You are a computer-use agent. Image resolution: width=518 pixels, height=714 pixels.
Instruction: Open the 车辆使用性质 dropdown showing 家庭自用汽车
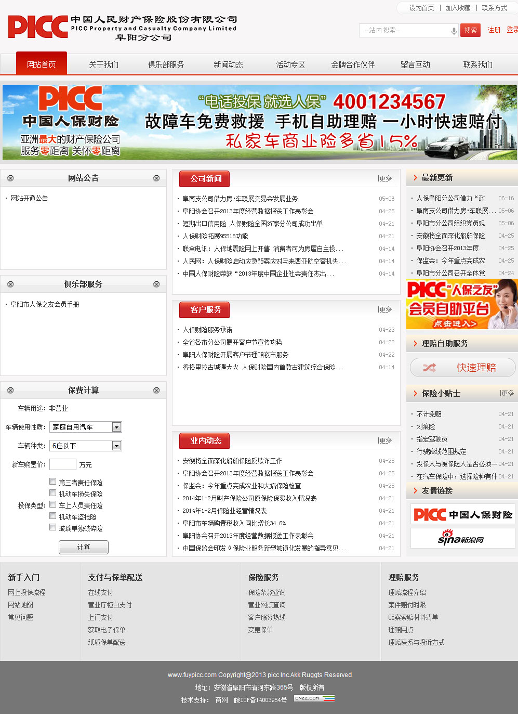click(x=86, y=427)
